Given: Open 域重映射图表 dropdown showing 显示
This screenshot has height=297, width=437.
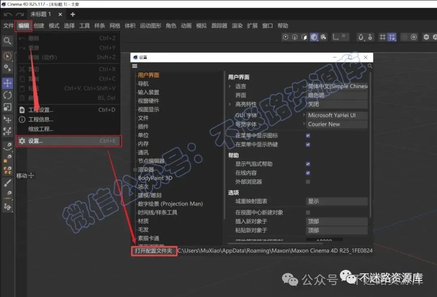Looking at the screenshot, I should 337,201.
